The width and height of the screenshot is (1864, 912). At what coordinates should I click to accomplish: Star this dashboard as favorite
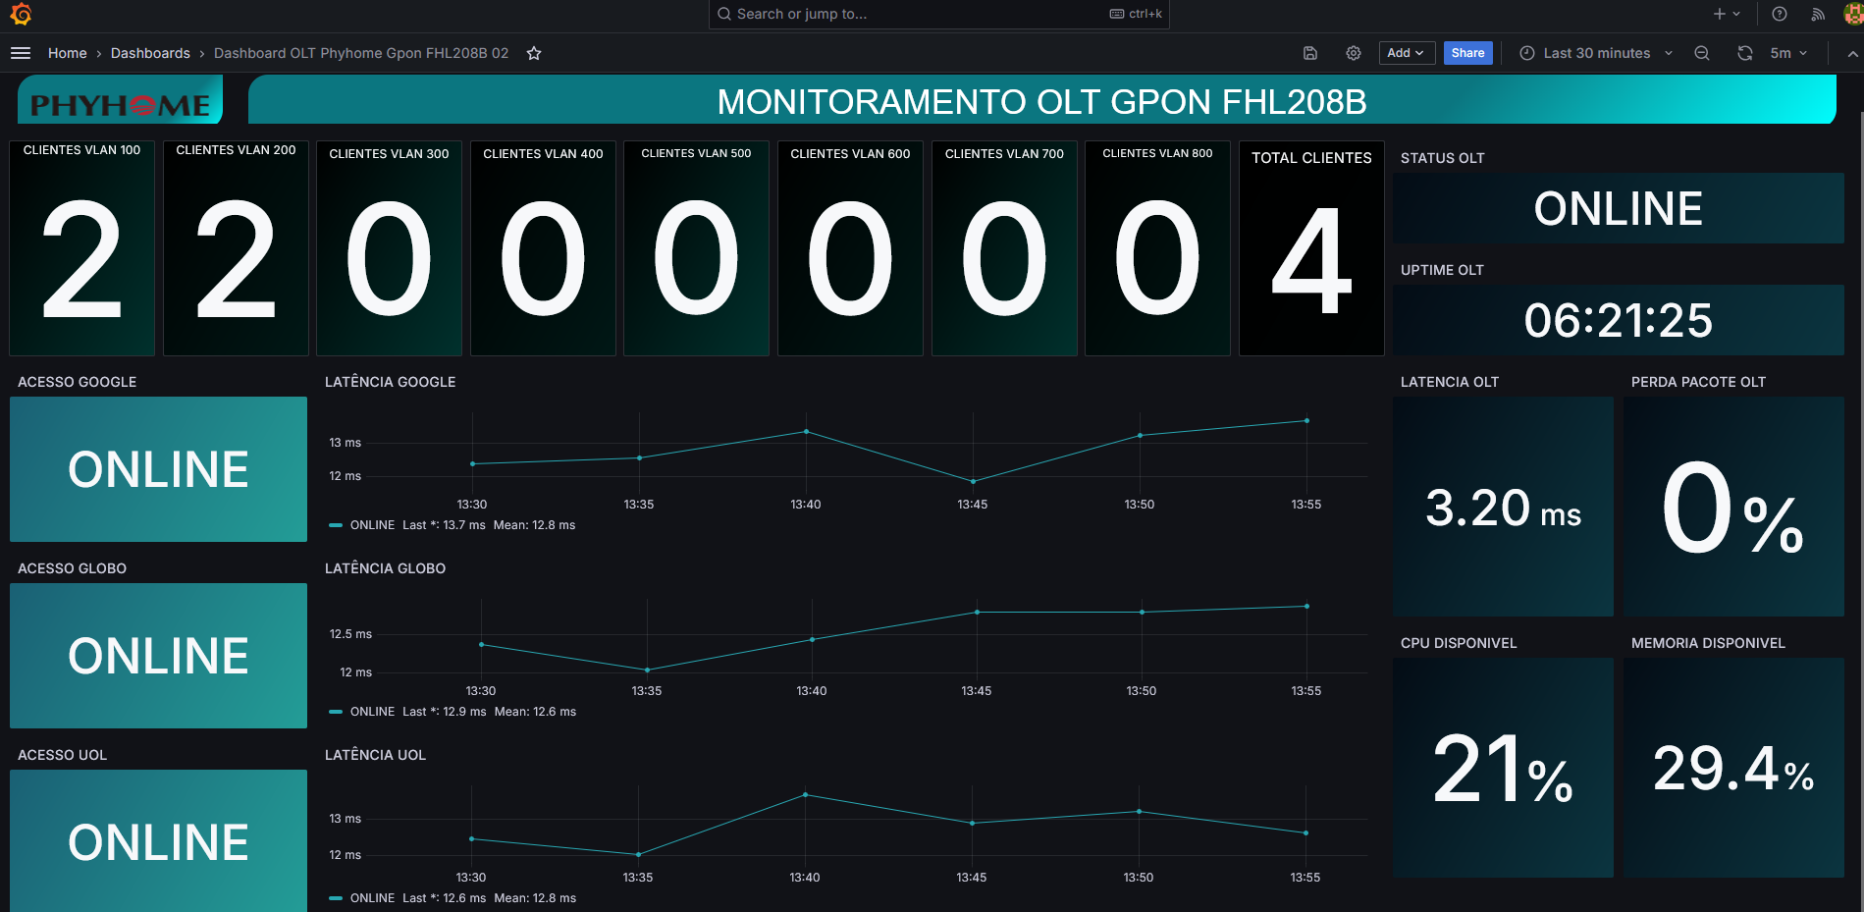pos(534,53)
